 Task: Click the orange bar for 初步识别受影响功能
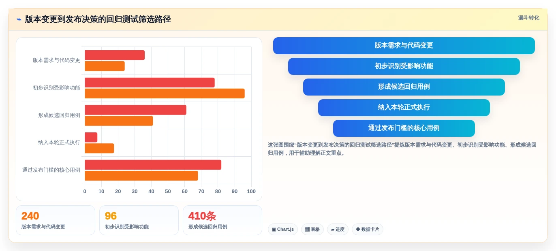[165, 94]
